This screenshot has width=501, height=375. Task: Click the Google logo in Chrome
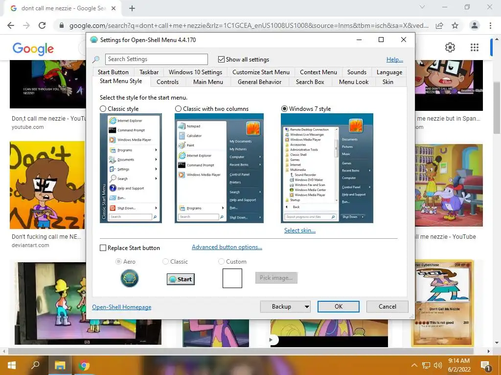pyautogui.click(x=33, y=48)
